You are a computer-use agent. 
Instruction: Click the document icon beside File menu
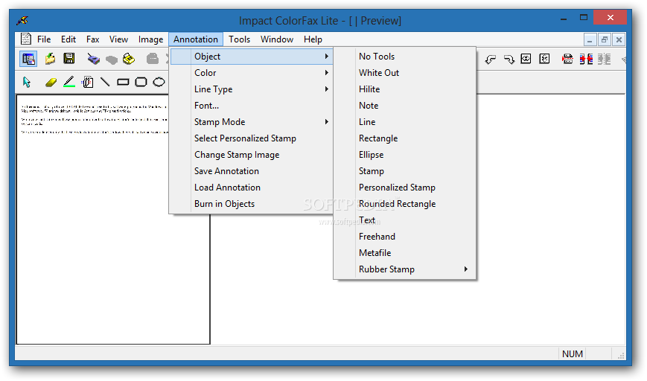click(26, 39)
